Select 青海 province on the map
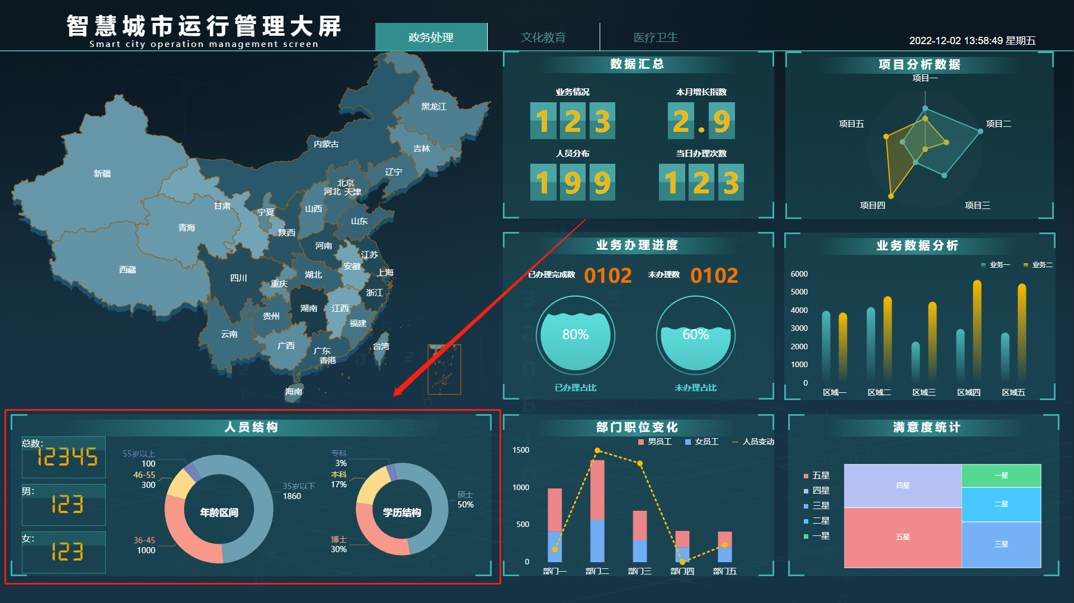Screen dimensions: 1074x603 click(x=187, y=228)
